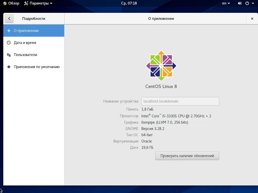
Task: Expand the system menu arrow beside power
Action: (x=253, y=3)
